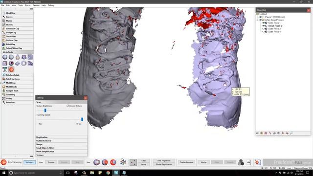The width and height of the screenshot is (313, 176).
Task: Adjust the Scanning Speed slider handle
Action: (82, 119)
